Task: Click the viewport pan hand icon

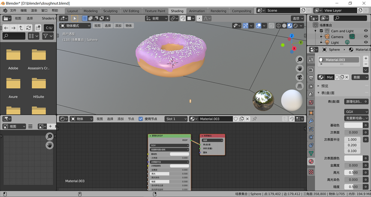Action: click(x=299, y=68)
